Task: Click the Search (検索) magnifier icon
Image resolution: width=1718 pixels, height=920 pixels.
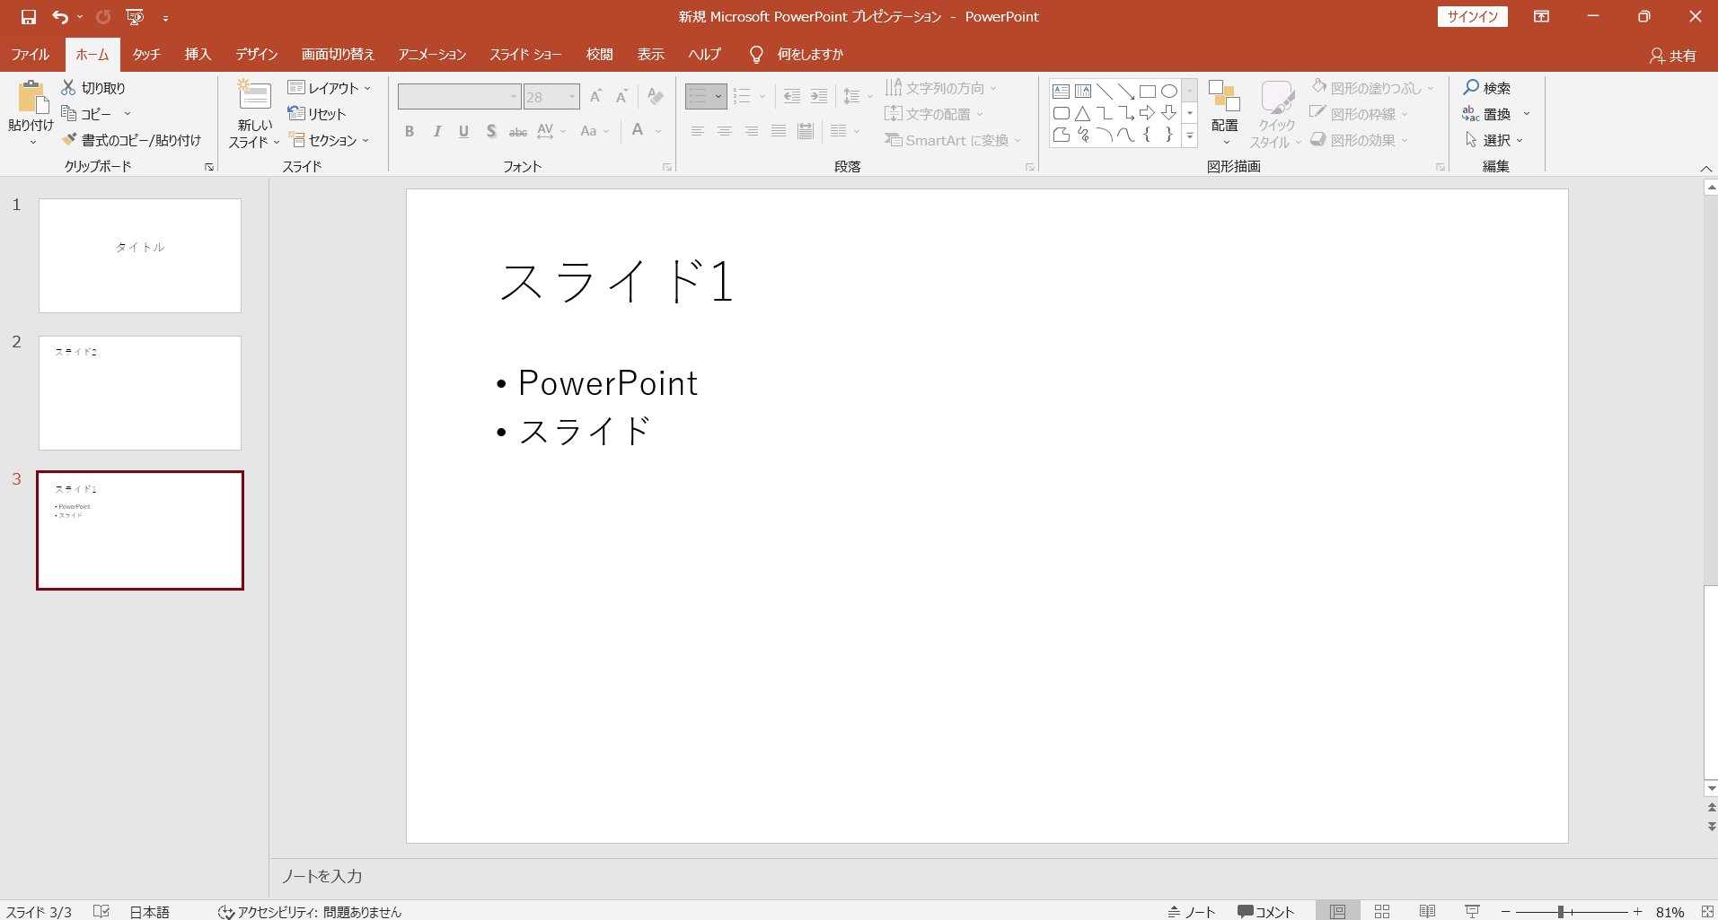Action: click(x=1471, y=88)
